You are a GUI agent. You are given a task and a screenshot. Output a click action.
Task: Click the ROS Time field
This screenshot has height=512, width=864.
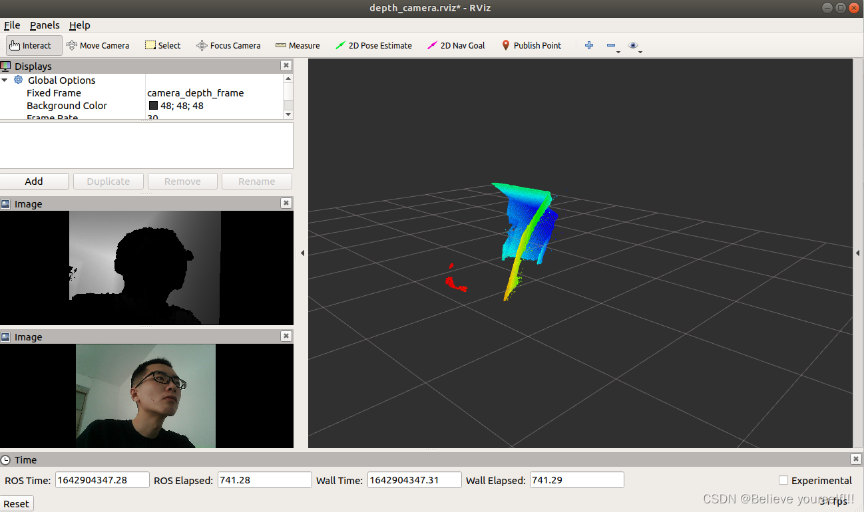coord(103,480)
